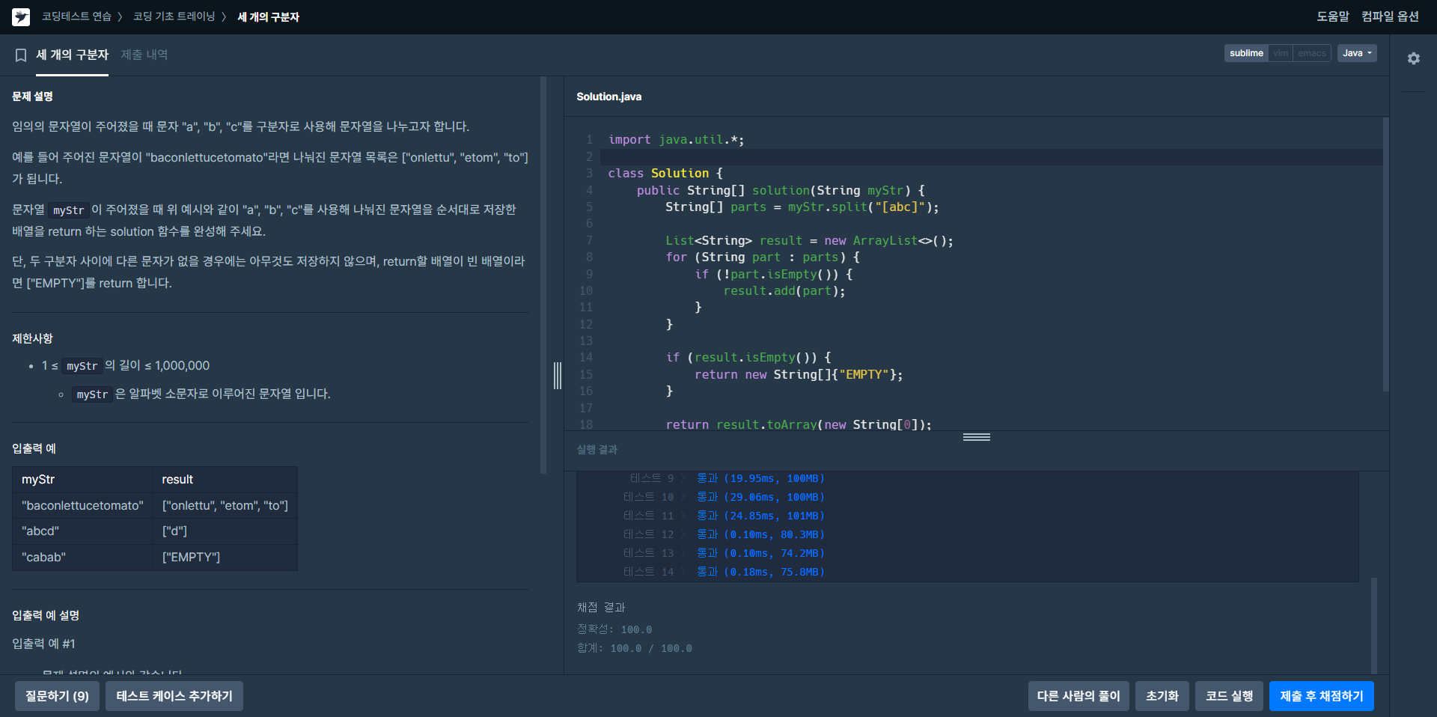Click the code editor vertical scrollbar
Screen dimensions: 1437x717
1385,254
